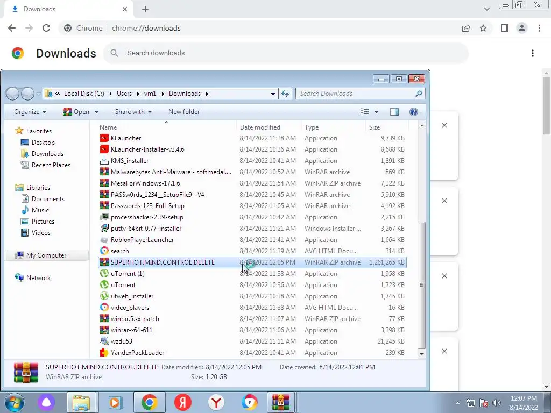The image size is (551, 413).
Task: Select My Computer in navigation pane
Action: [x=46, y=255]
